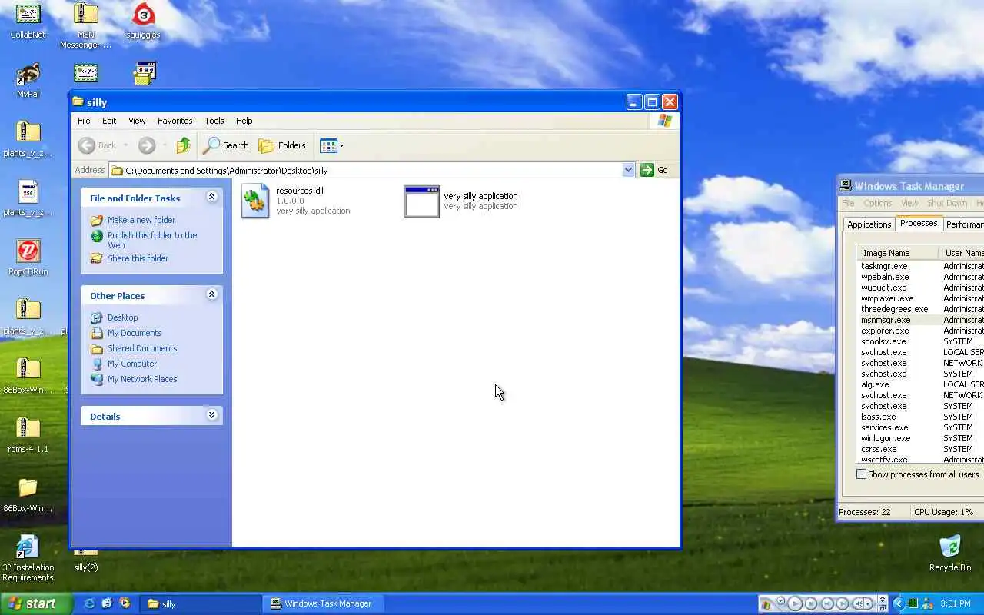Expand the Details panel
984x615 pixels.
[211, 416]
